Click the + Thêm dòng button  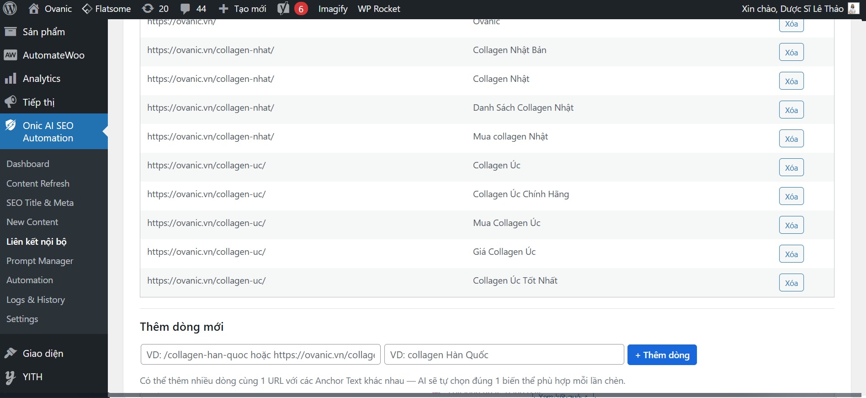coord(662,355)
